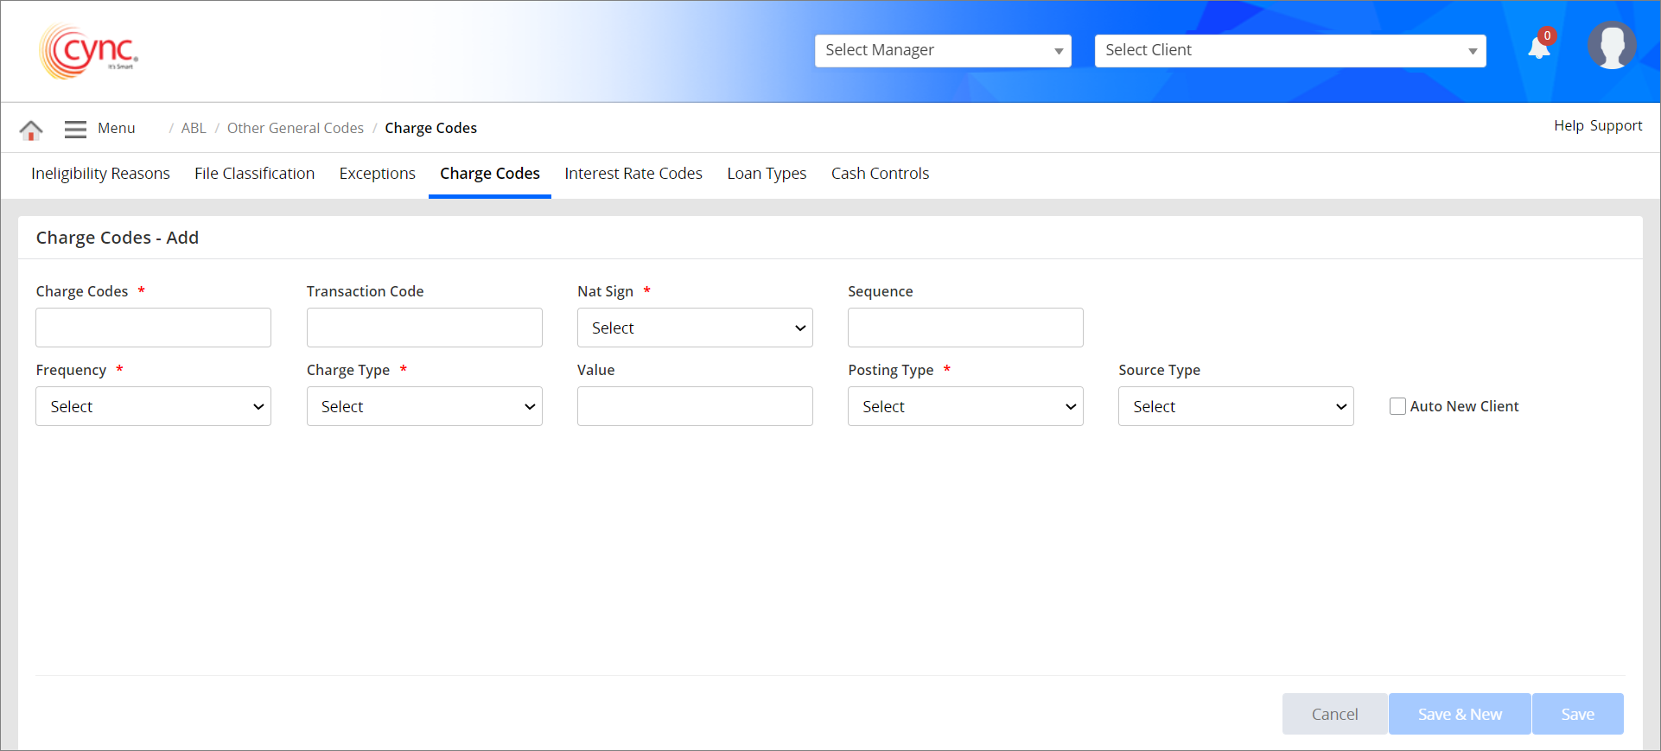This screenshot has height=751, width=1661.
Task: Click the Save & New button
Action: [1460, 715]
